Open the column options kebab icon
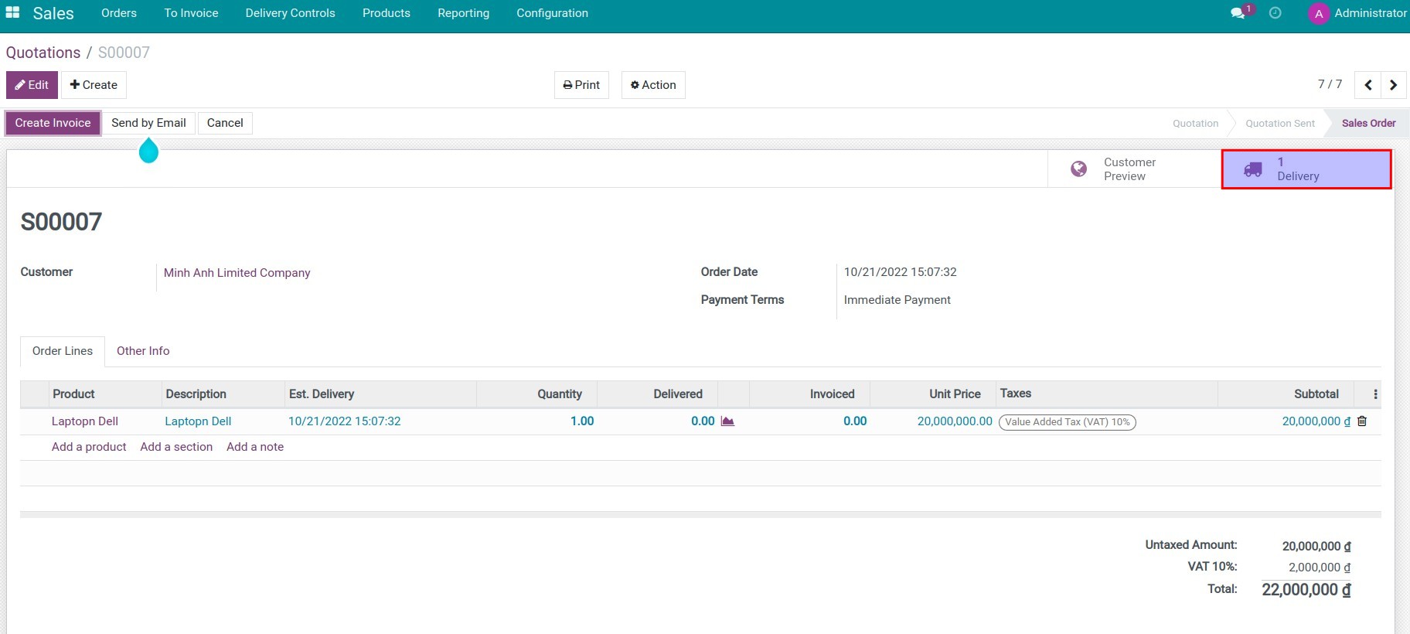Image resolution: width=1410 pixels, height=634 pixels. pyautogui.click(x=1375, y=394)
